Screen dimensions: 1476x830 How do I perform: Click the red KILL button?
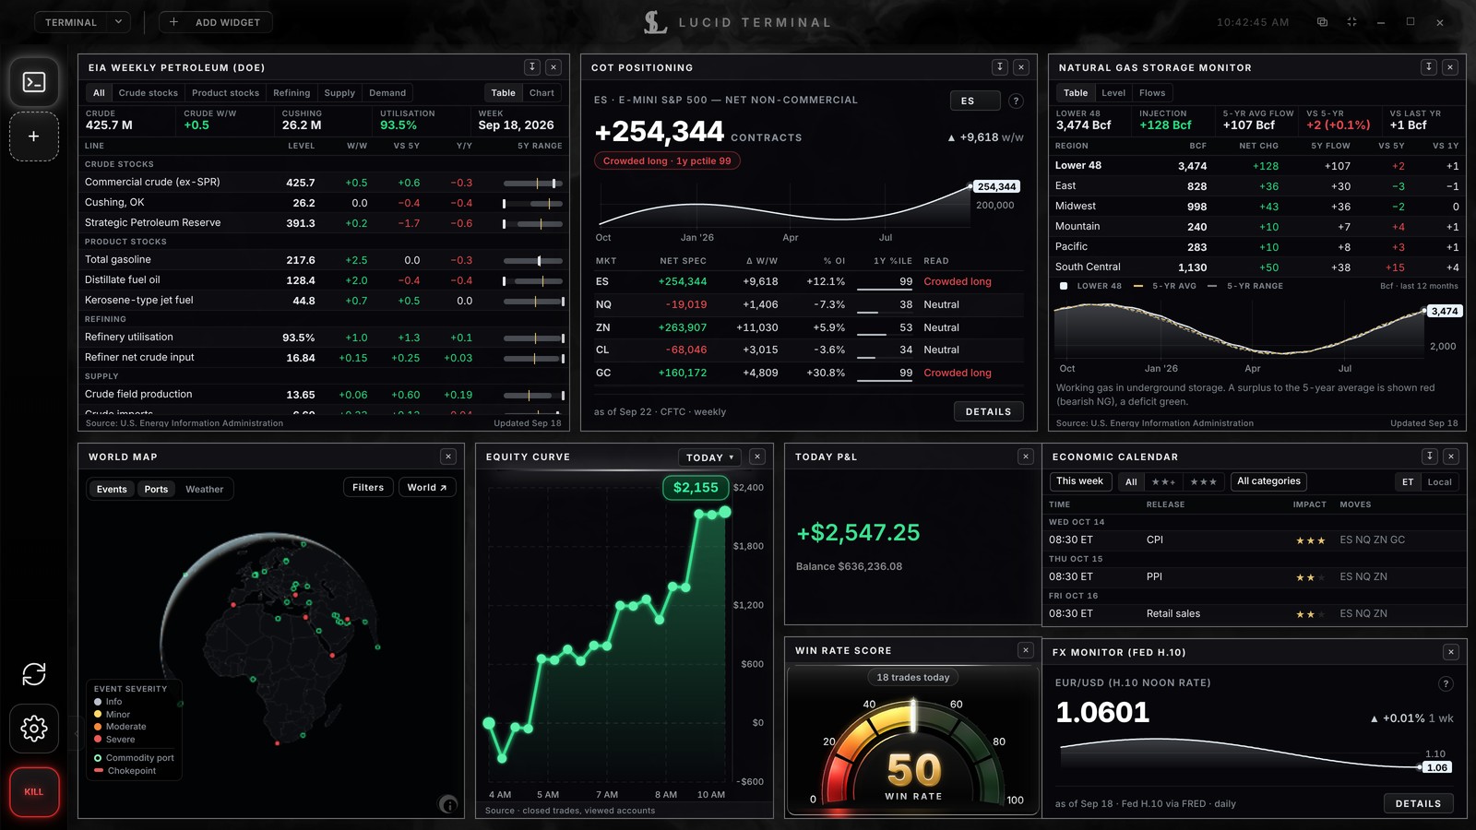(34, 792)
